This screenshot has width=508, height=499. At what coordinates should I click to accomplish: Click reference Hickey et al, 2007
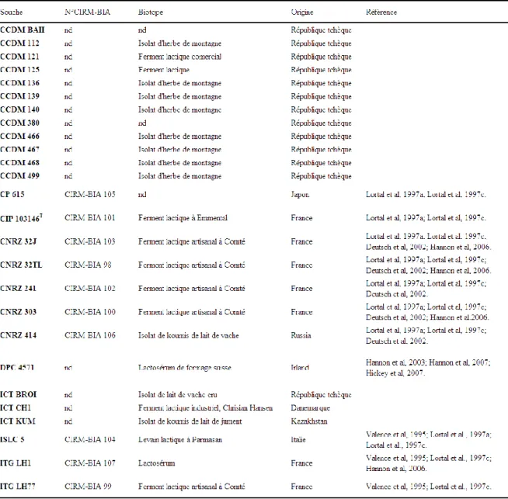(395, 373)
